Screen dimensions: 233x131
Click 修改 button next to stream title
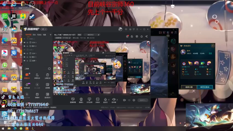click(80, 35)
